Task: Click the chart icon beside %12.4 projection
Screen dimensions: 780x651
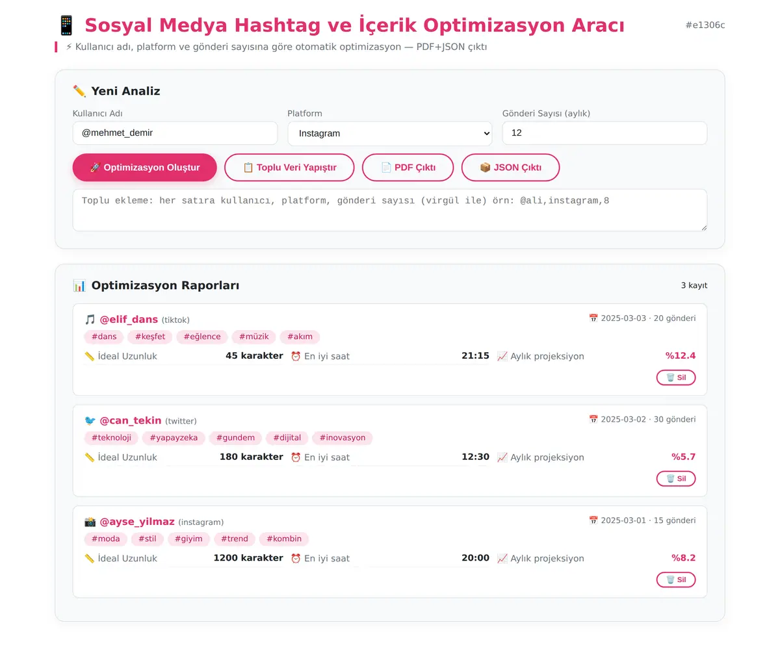Action: pos(502,356)
